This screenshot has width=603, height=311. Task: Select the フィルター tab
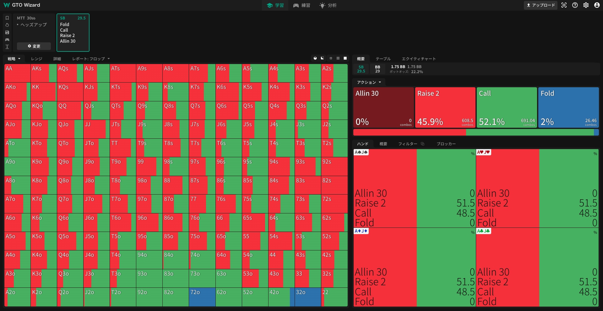point(408,144)
